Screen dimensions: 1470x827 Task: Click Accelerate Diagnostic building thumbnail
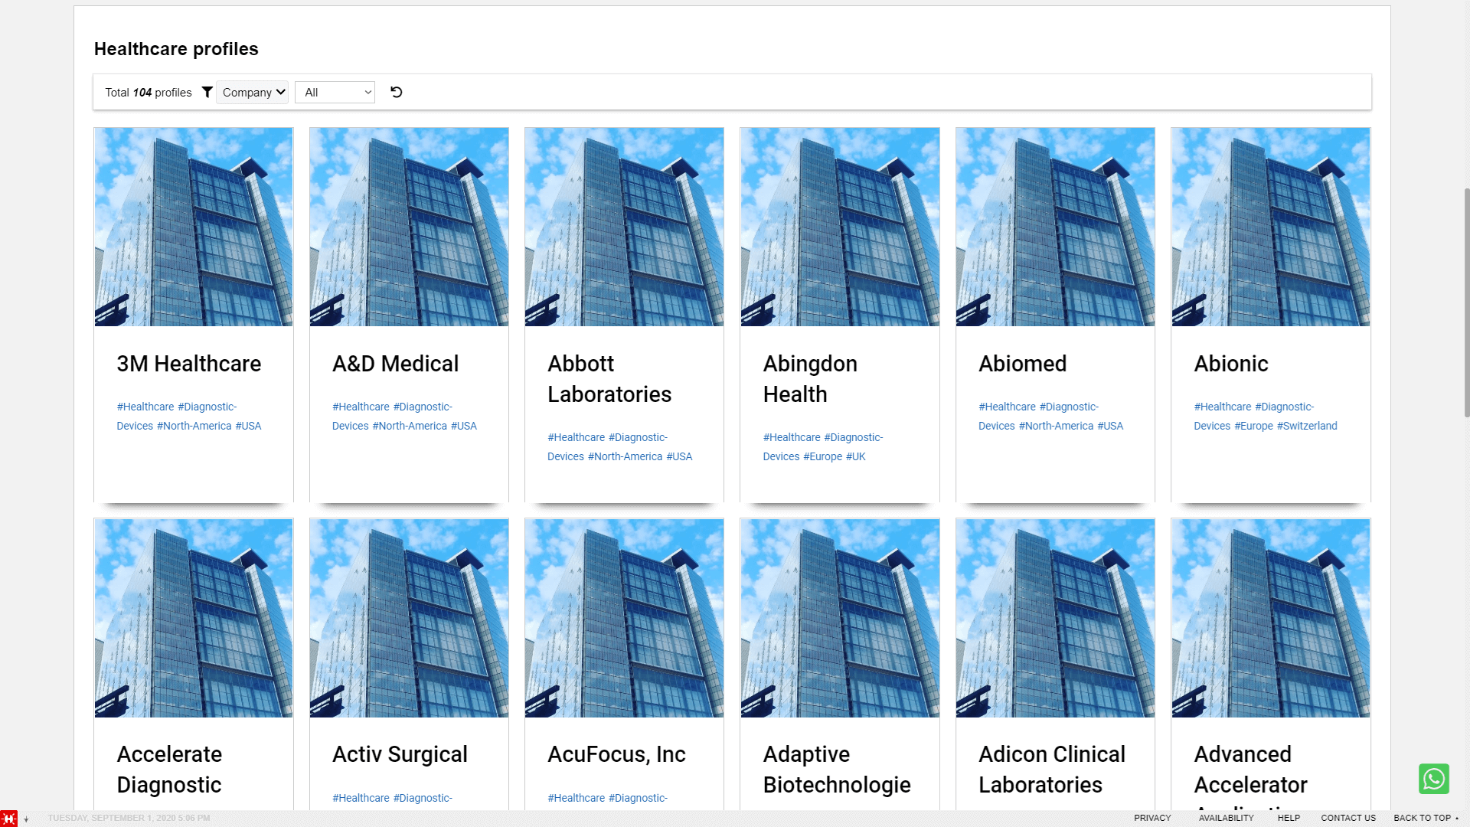(x=194, y=618)
